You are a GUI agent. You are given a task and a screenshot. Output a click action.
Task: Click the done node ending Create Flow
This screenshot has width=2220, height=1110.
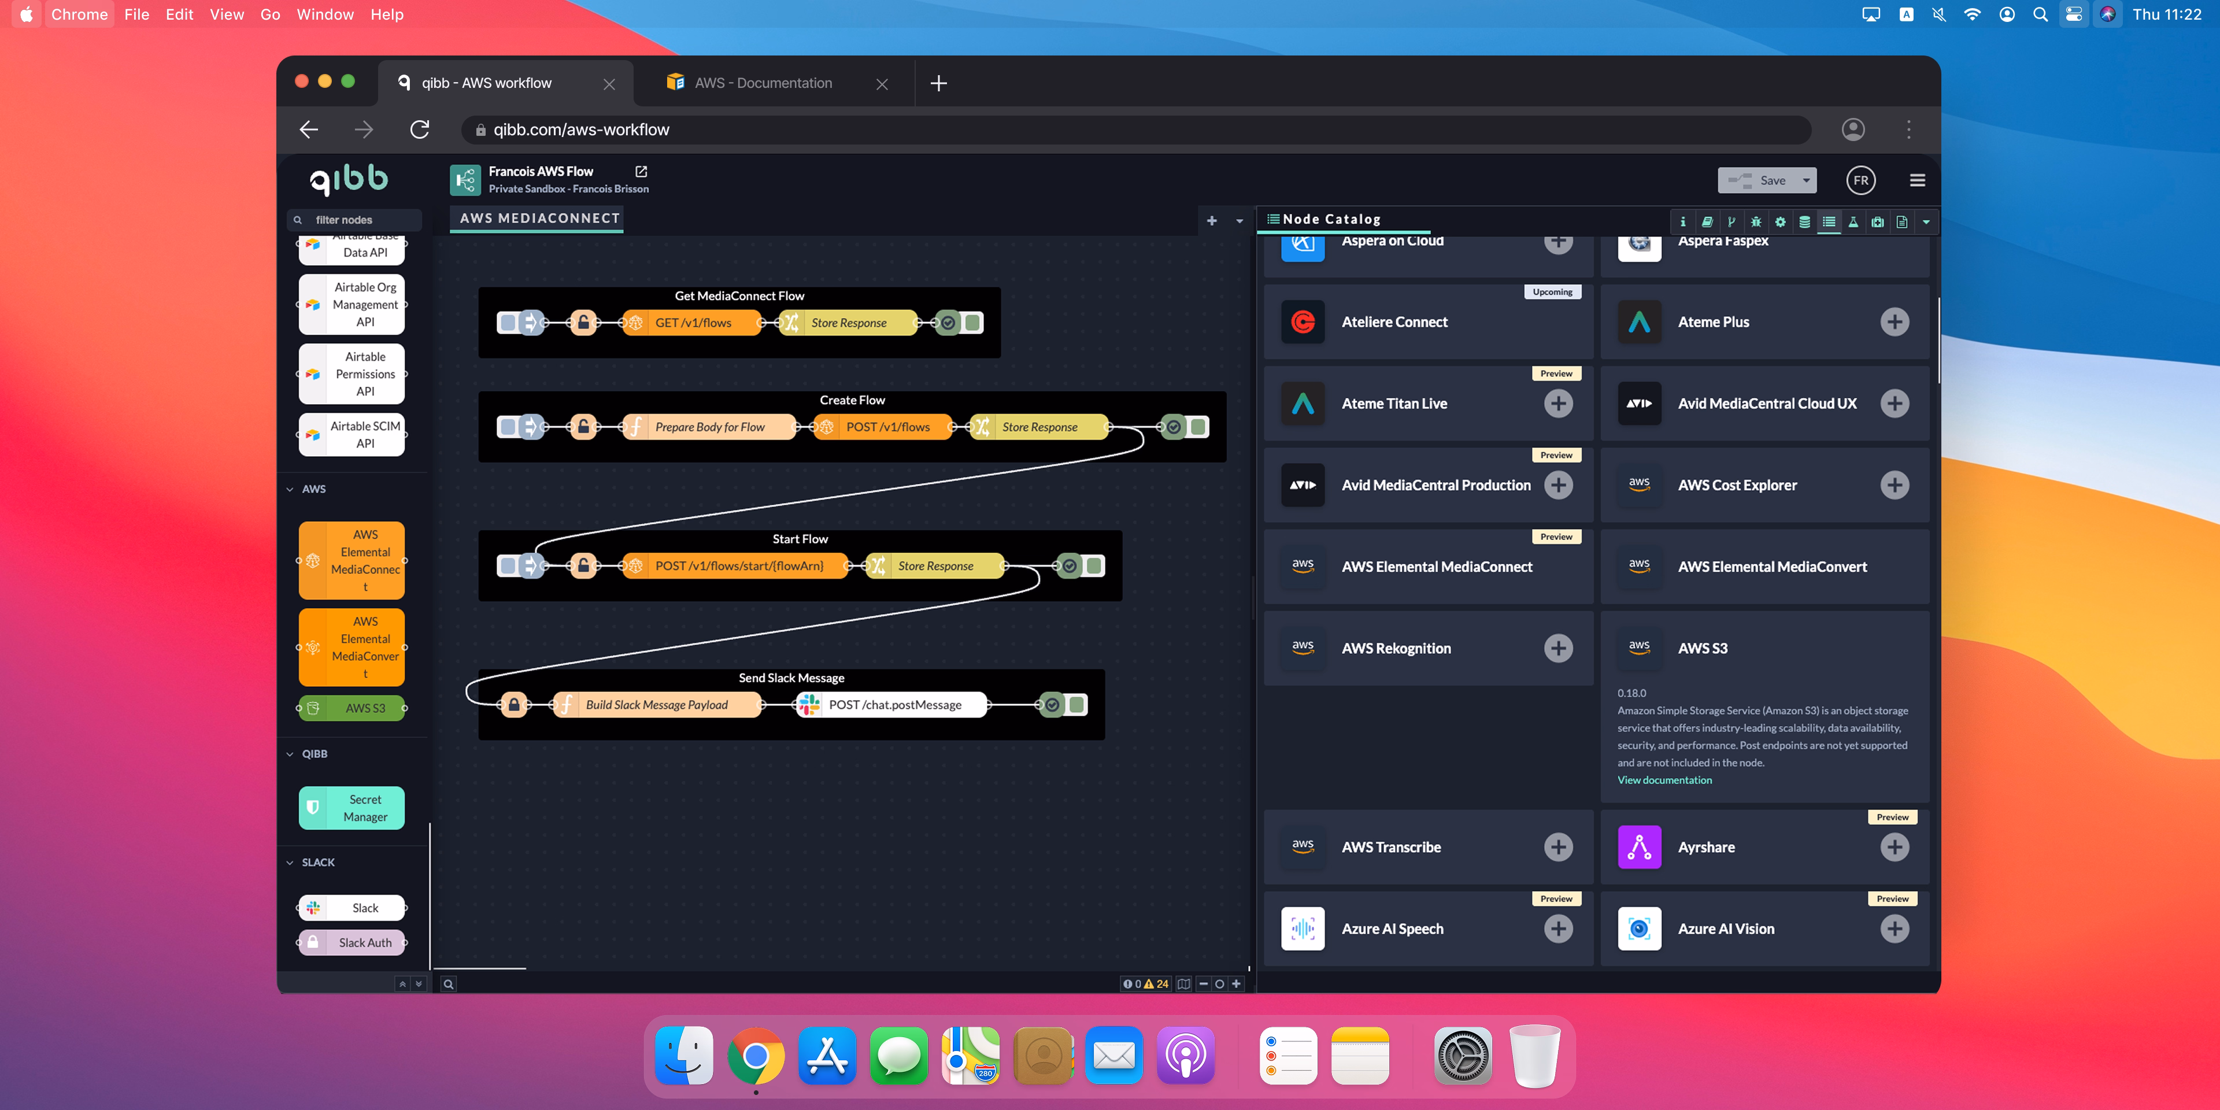1174,427
